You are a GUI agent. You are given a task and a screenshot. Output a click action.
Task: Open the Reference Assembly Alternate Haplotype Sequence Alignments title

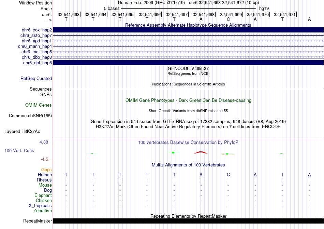point(188,25)
